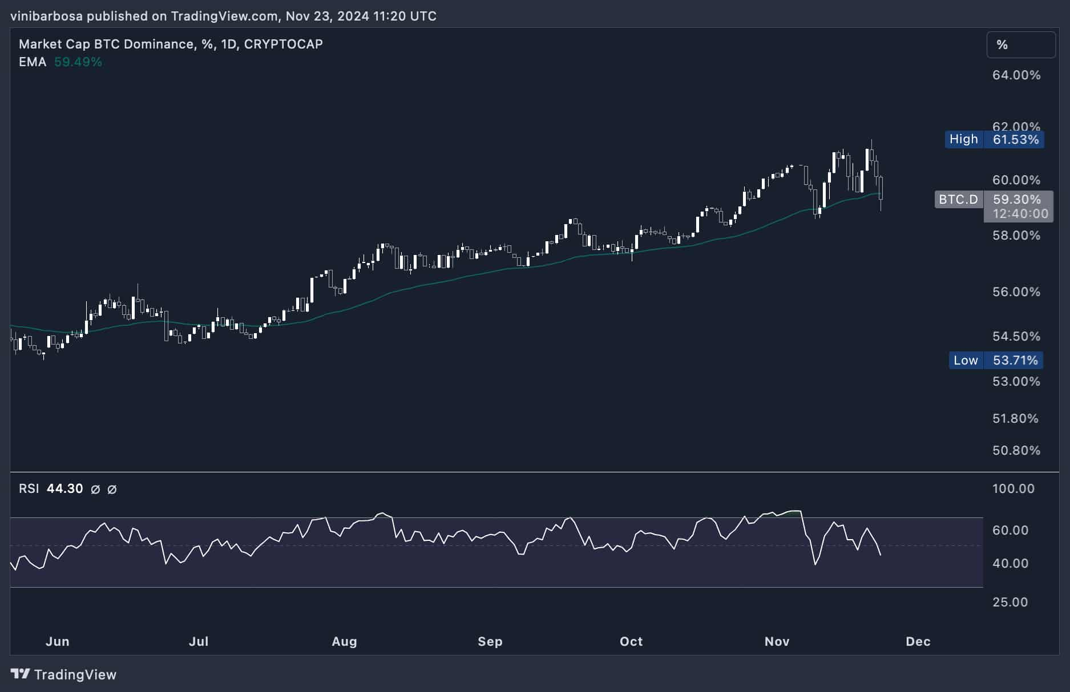The width and height of the screenshot is (1070, 692).
Task: Click the 60.00% price axis label
Action: (x=1016, y=180)
